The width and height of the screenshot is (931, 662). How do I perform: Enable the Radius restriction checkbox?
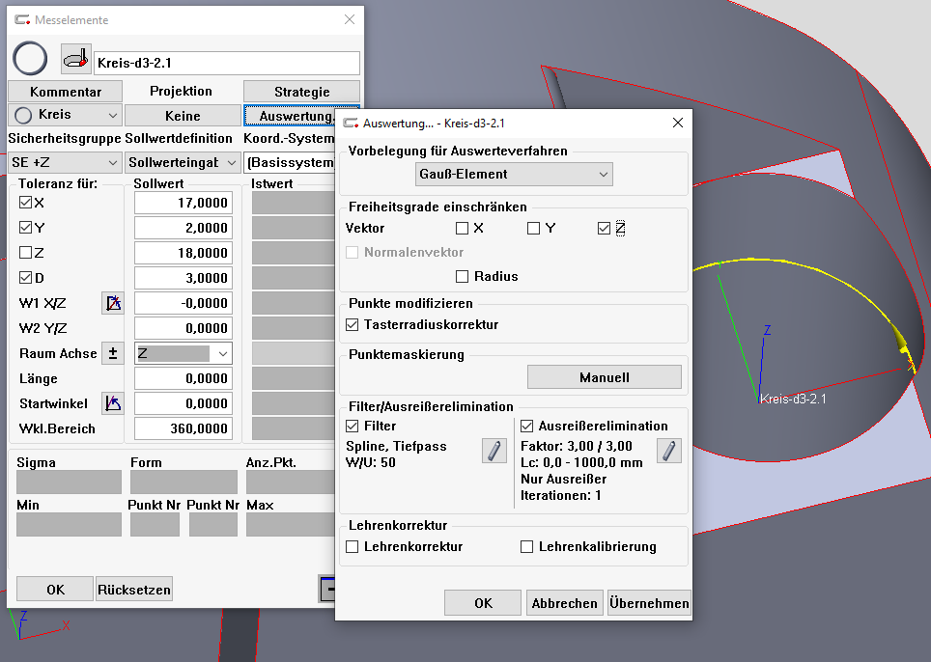[x=462, y=277]
